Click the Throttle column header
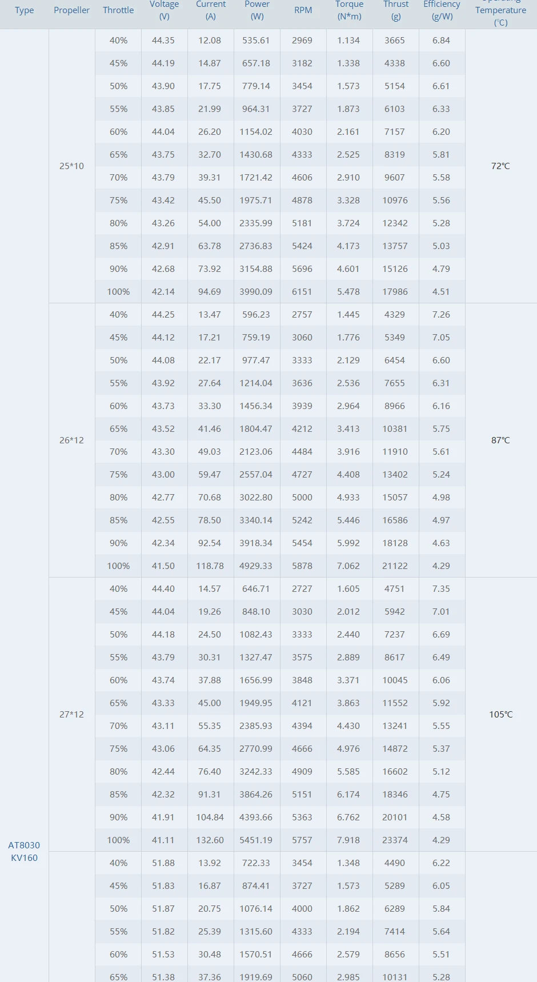 pyautogui.click(x=118, y=10)
